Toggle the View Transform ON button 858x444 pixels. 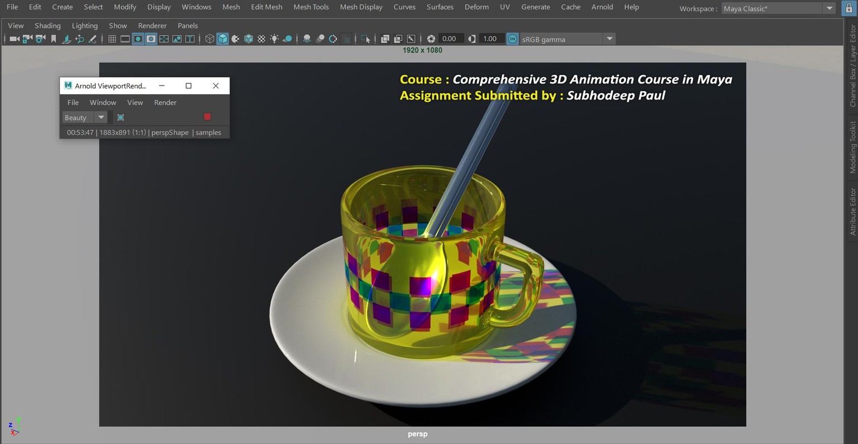512,39
